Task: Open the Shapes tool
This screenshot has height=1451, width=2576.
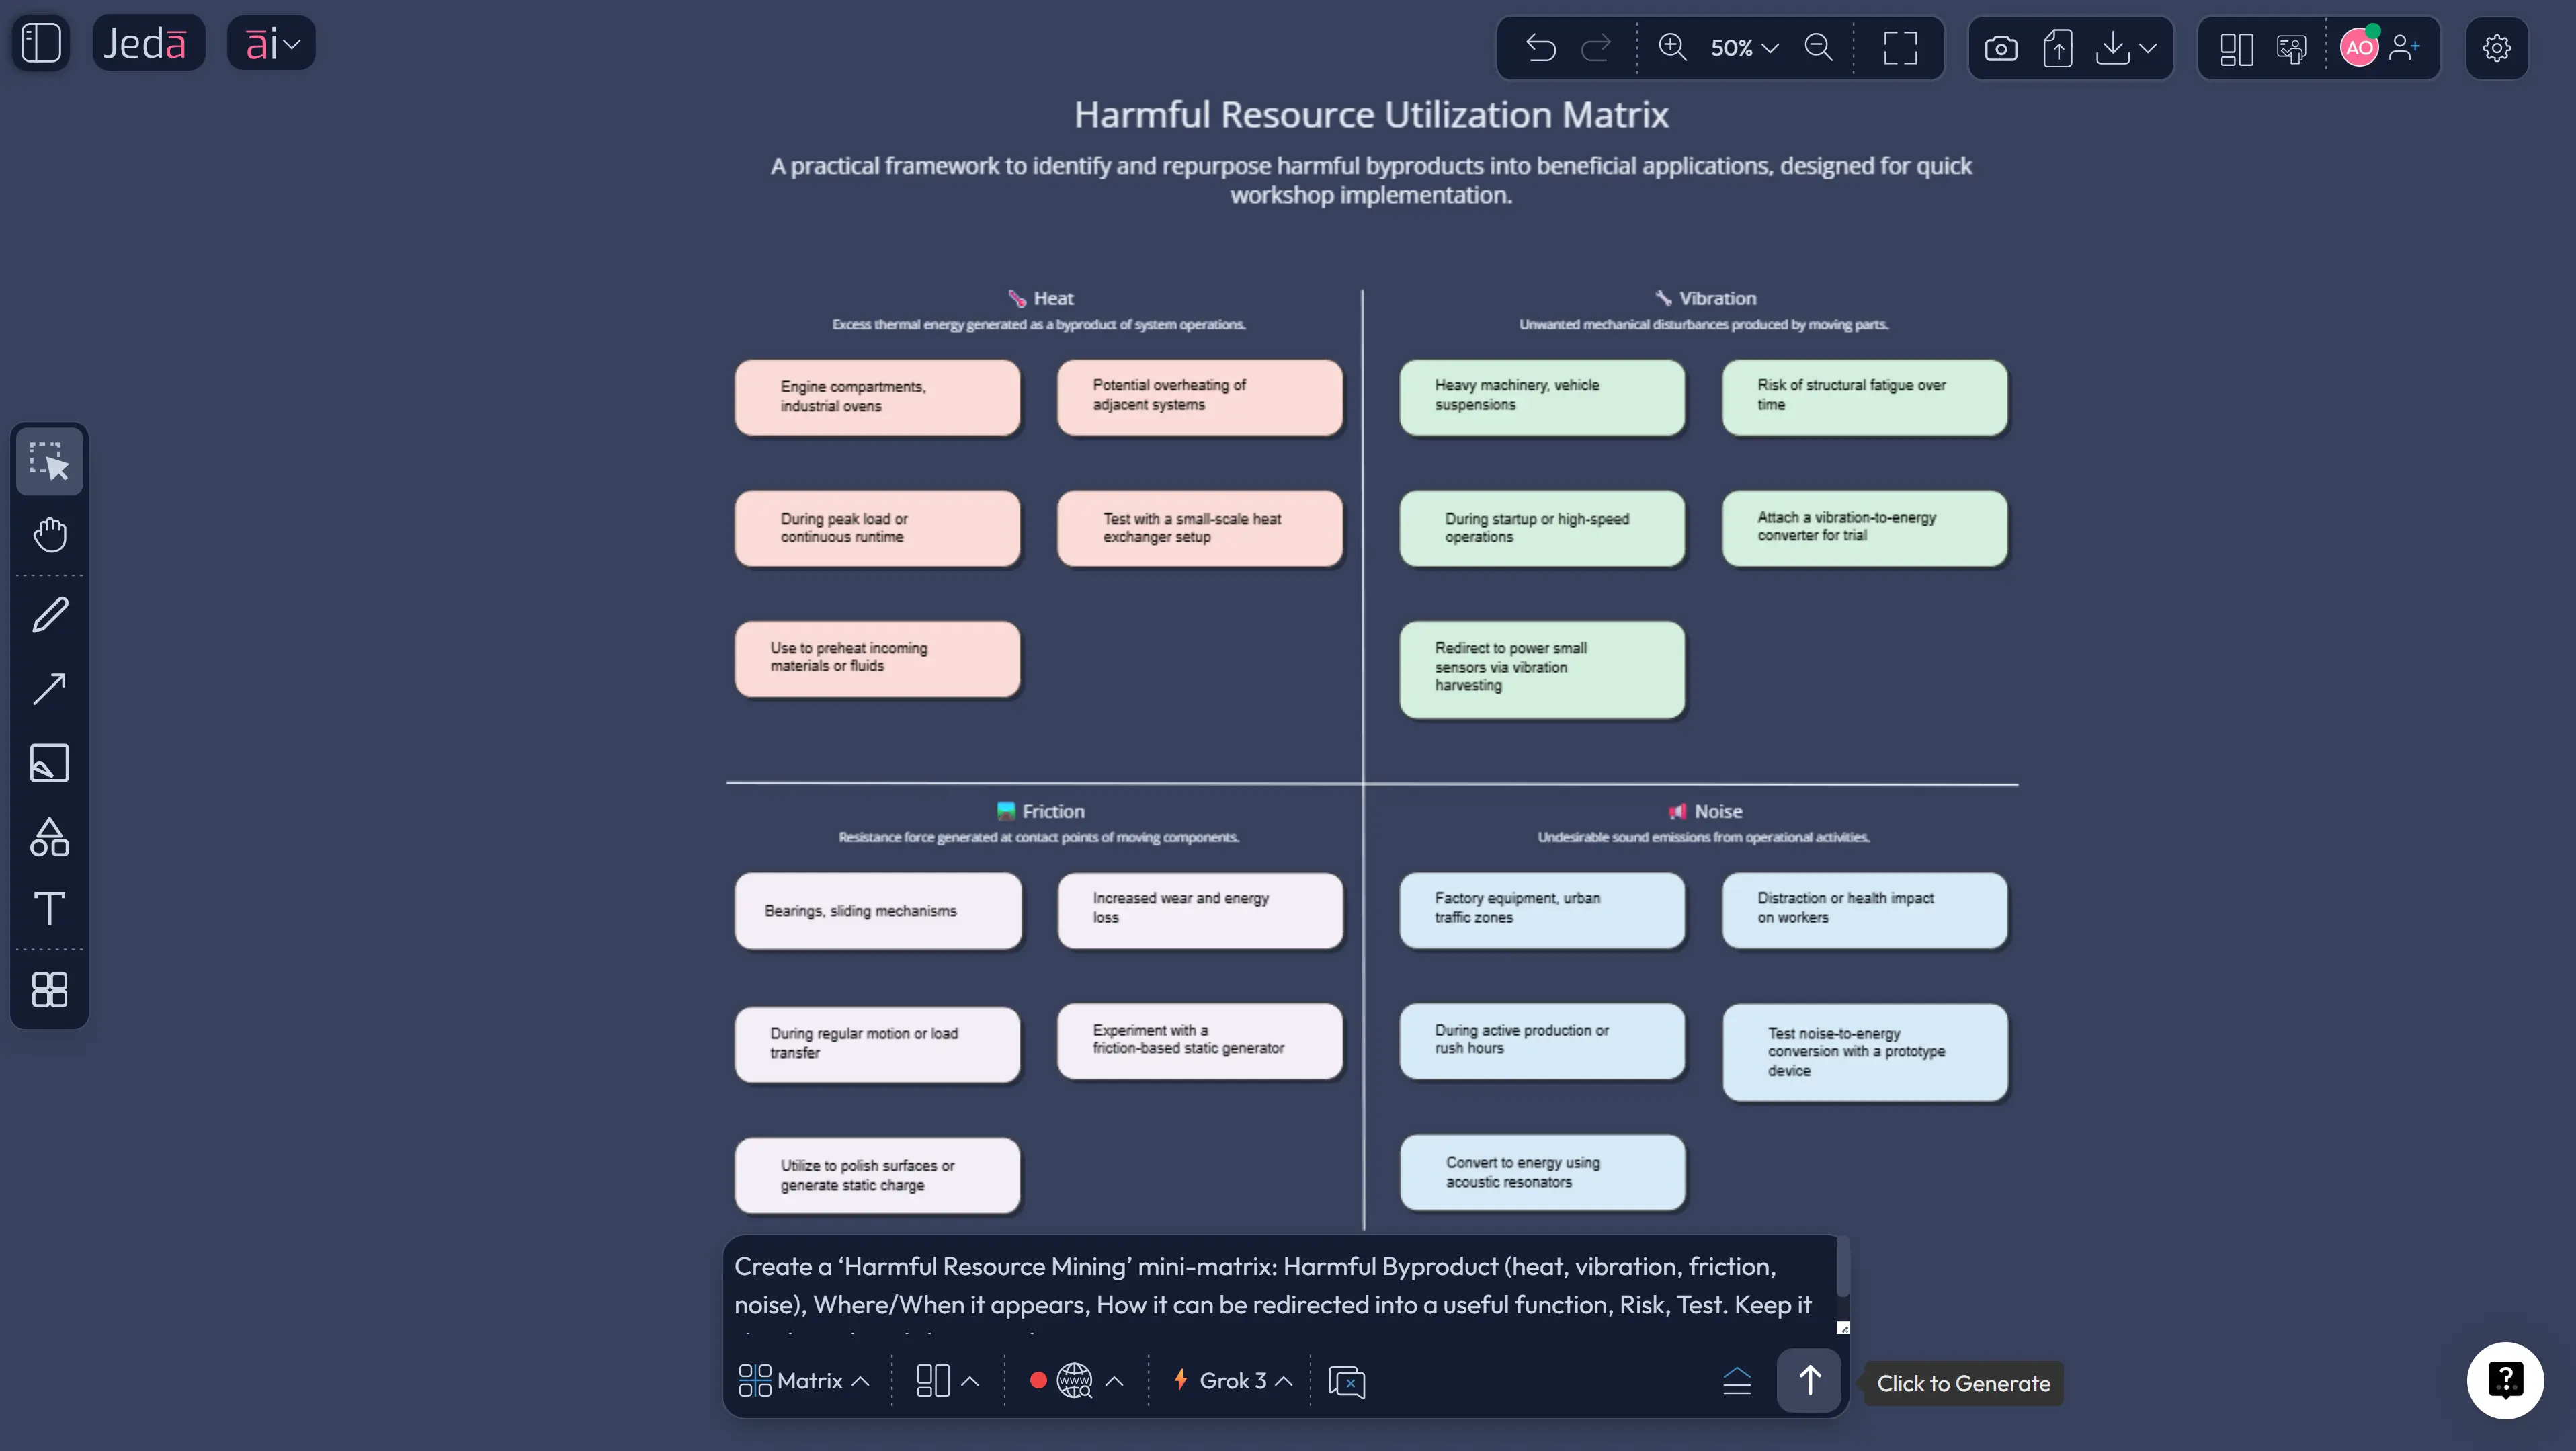Action: coord(49,837)
